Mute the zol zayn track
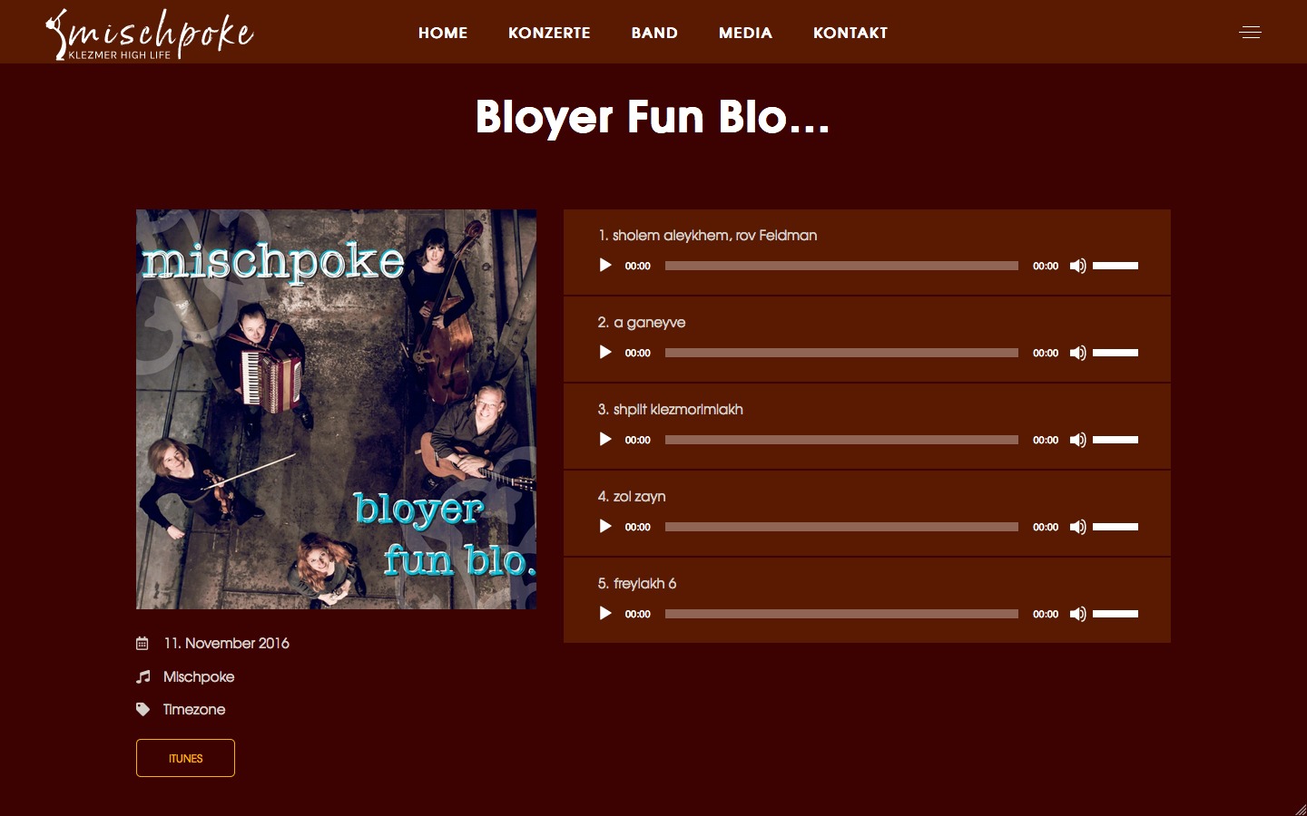Screen dimensions: 1307x816 [1077, 527]
